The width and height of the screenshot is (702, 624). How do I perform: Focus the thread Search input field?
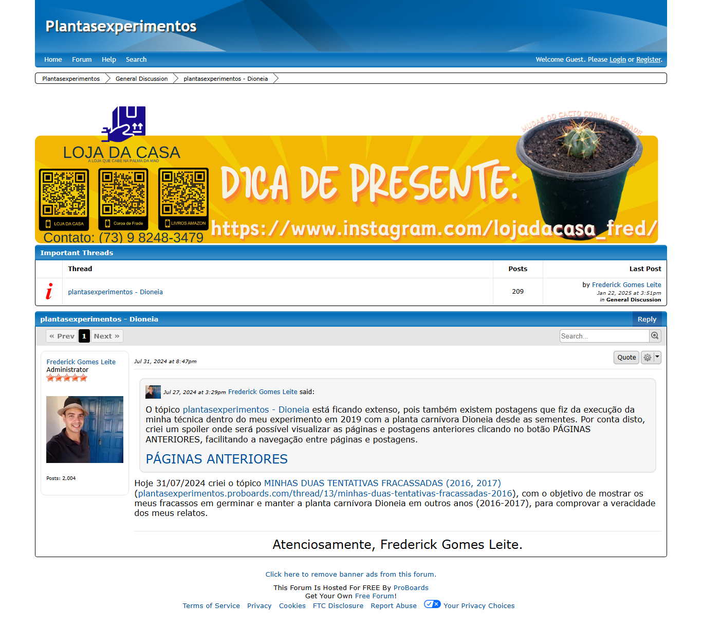604,336
